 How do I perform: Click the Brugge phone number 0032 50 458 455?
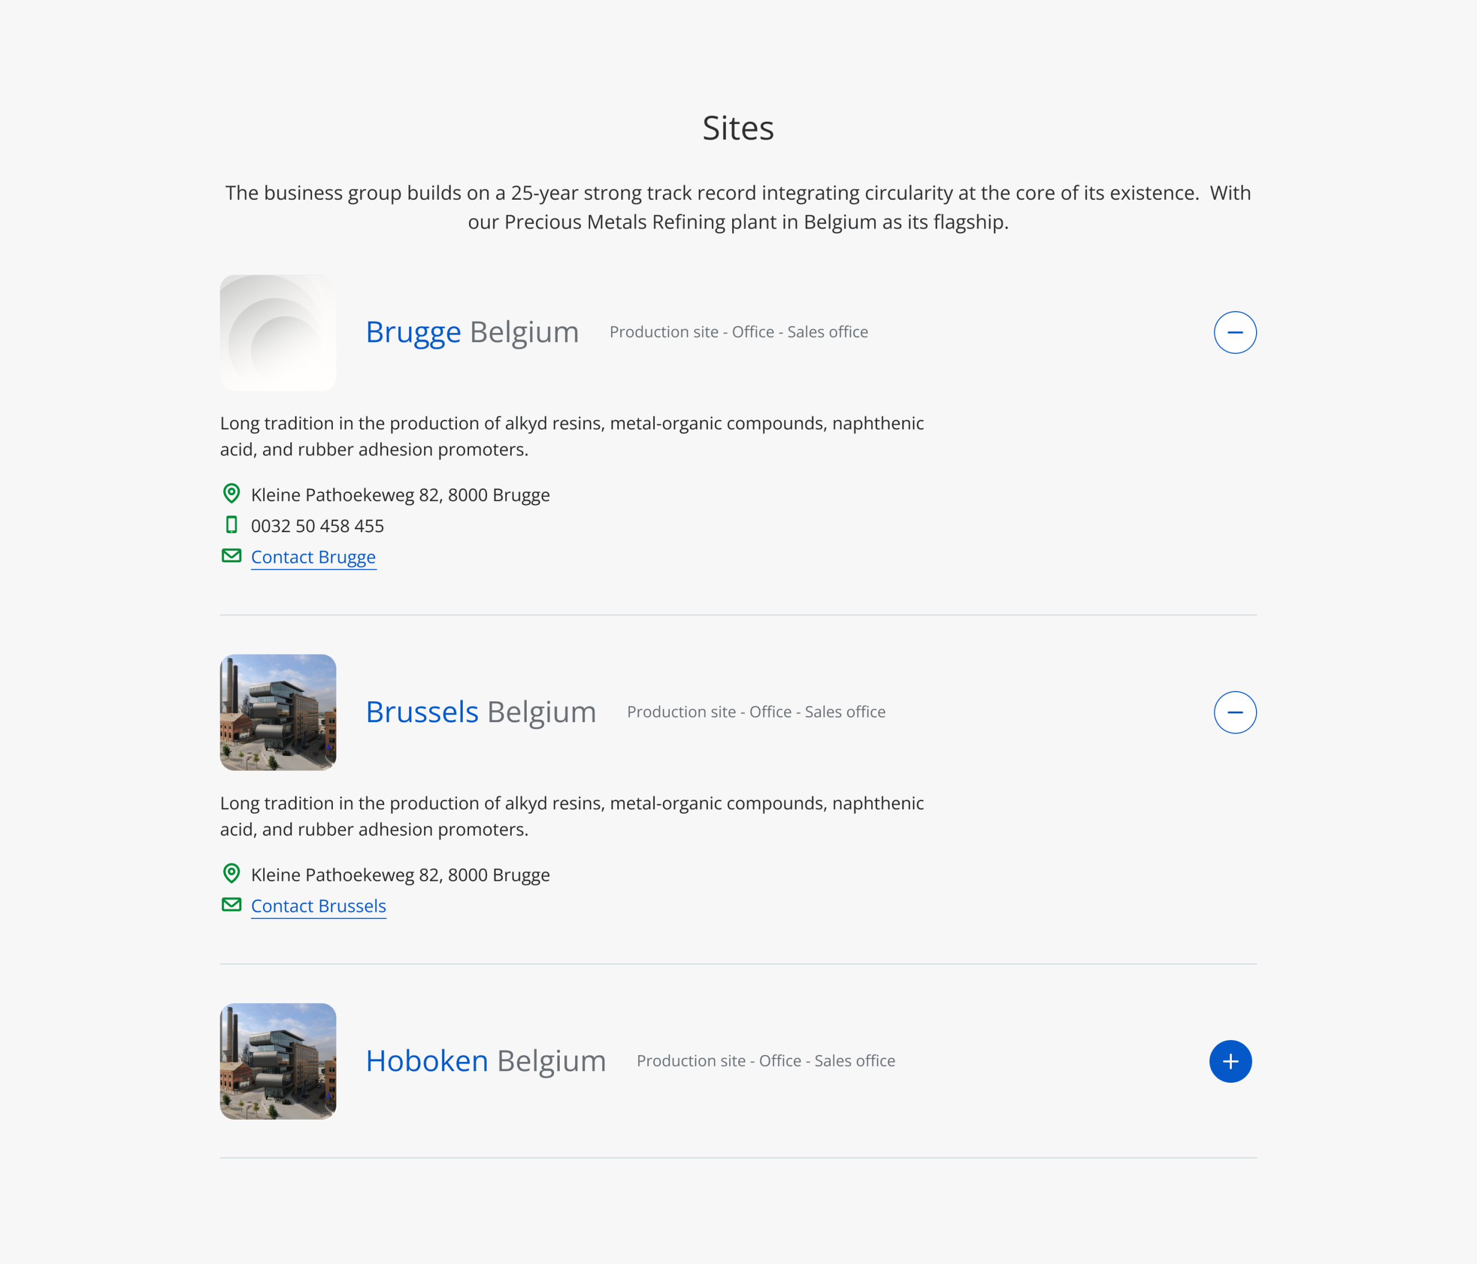tap(317, 526)
